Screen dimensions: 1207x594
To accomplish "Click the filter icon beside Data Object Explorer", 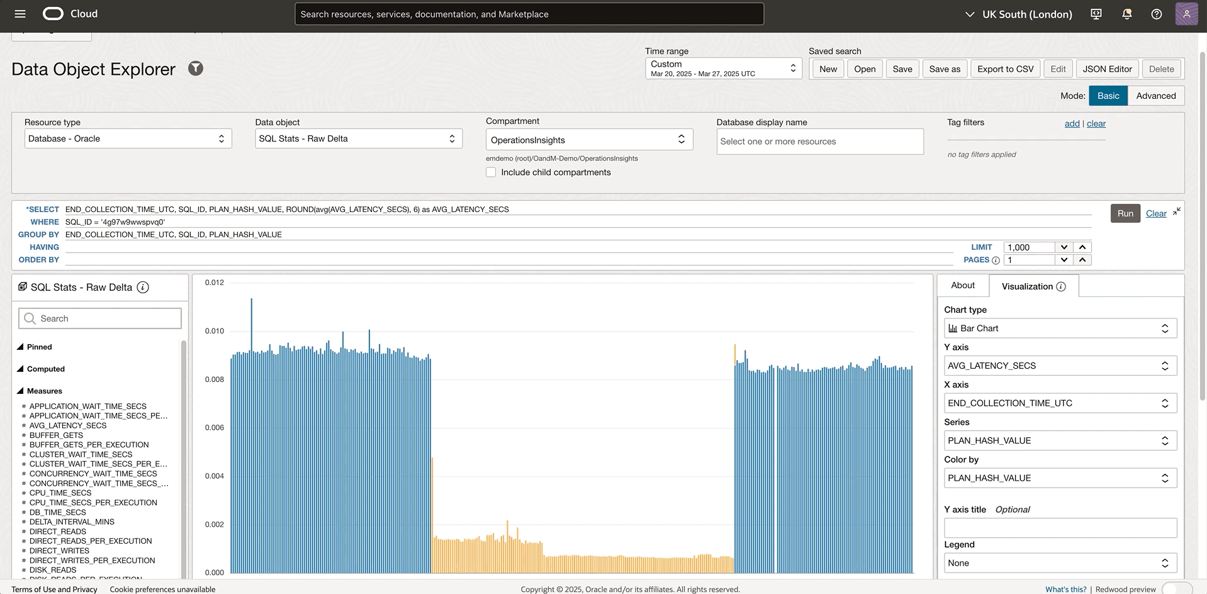I will tap(196, 69).
